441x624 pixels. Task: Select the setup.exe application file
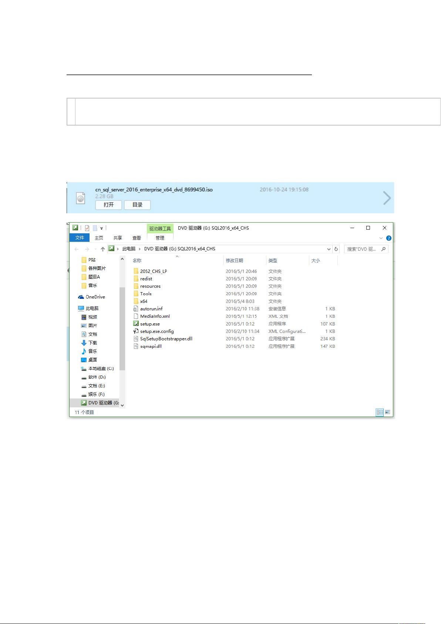click(x=150, y=324)
